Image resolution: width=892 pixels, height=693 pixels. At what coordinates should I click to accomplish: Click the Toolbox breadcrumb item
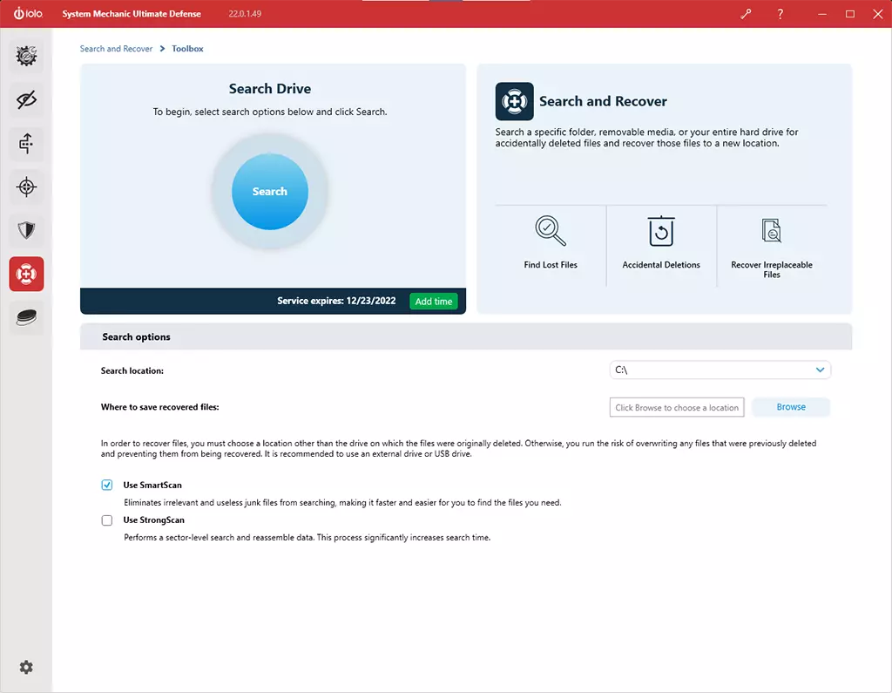188,49
